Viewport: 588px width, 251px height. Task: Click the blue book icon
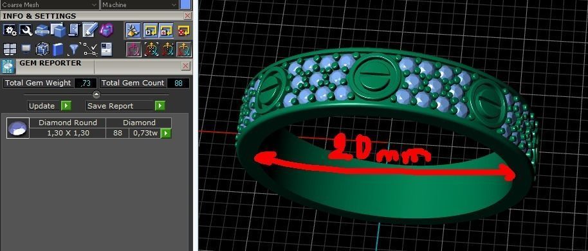(58, 49)
